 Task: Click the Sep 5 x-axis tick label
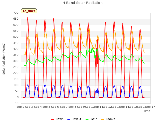click(x=46, y=107)
